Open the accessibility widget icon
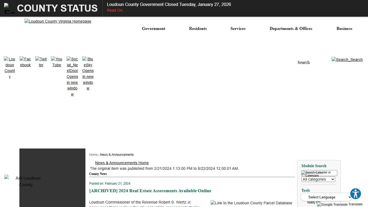 coord(355,194)
